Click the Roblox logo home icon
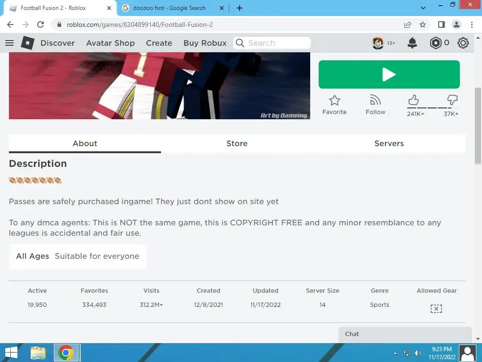The width and height of the screenshot is (482, 362). [x=27, y=43]
